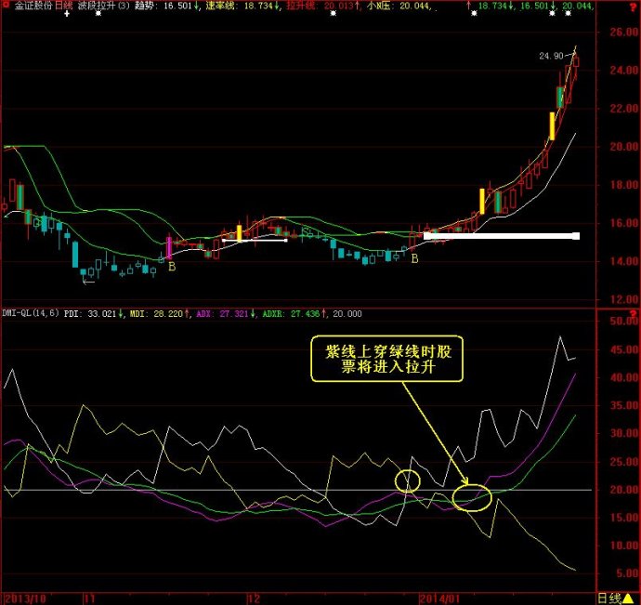Click the 2014/01 date label on the time axis

click(439, 599)
